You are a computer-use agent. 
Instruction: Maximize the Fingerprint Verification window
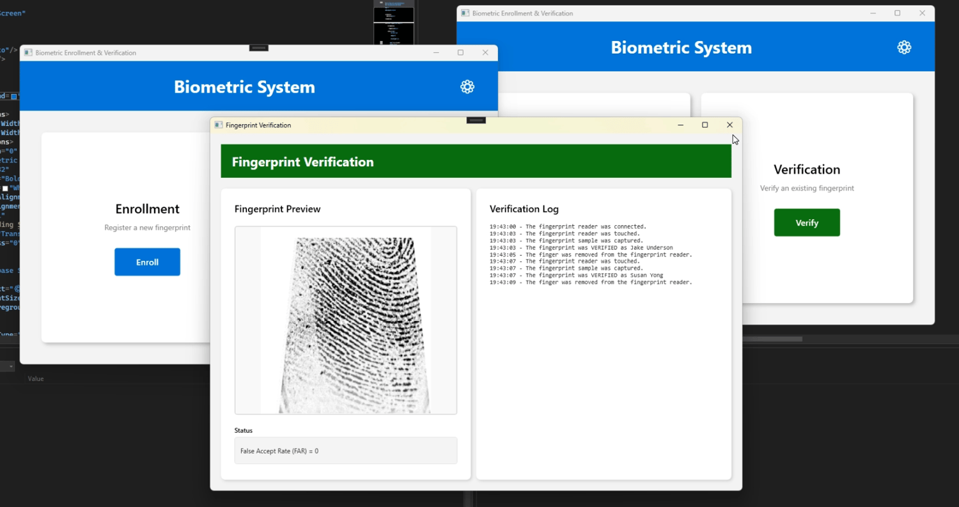(705, 125)
